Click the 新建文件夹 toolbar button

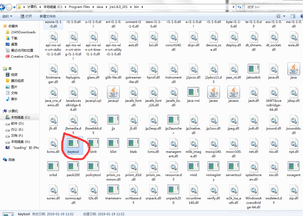(48, 16)
